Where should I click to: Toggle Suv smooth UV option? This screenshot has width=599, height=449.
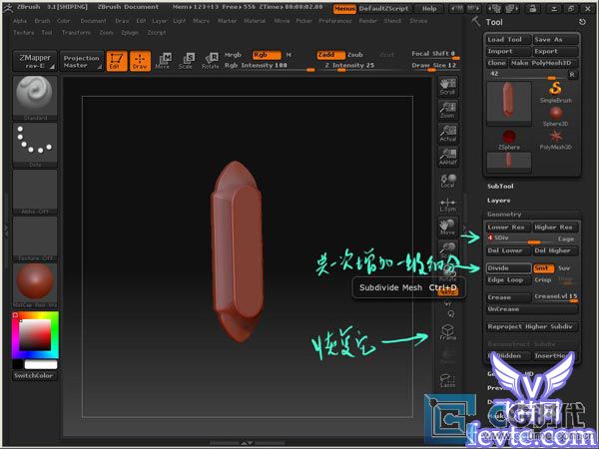(x=564, y=268)
